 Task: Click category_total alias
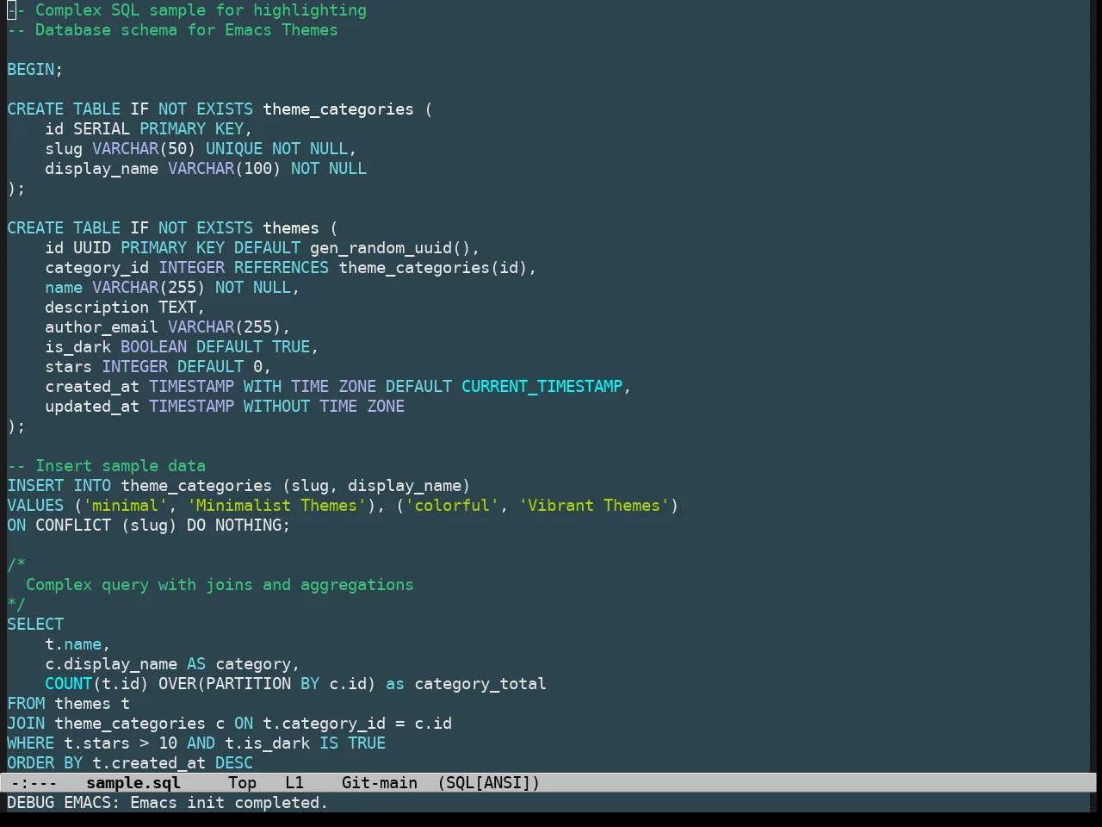click(x=480, y=684)
